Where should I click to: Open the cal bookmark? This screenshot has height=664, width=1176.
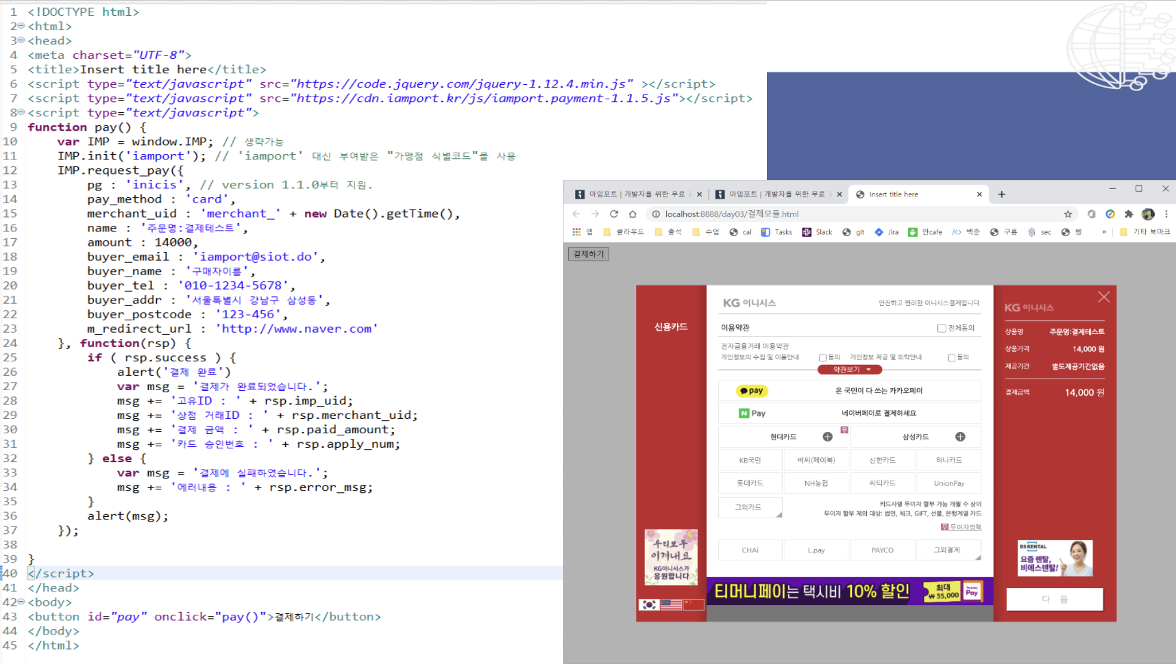pos(741,232)
